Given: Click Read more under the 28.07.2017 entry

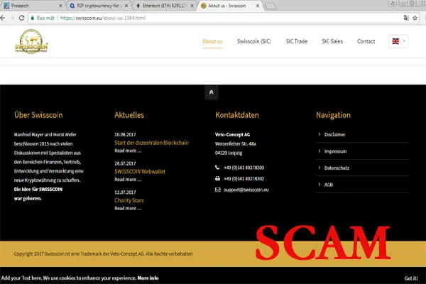Looking at the screenshot, I should pos(128,180).
